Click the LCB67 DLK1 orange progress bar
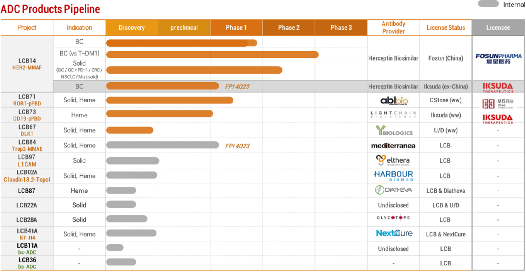The height and width of the screenshot is (272, 526). tap(130, 130)
